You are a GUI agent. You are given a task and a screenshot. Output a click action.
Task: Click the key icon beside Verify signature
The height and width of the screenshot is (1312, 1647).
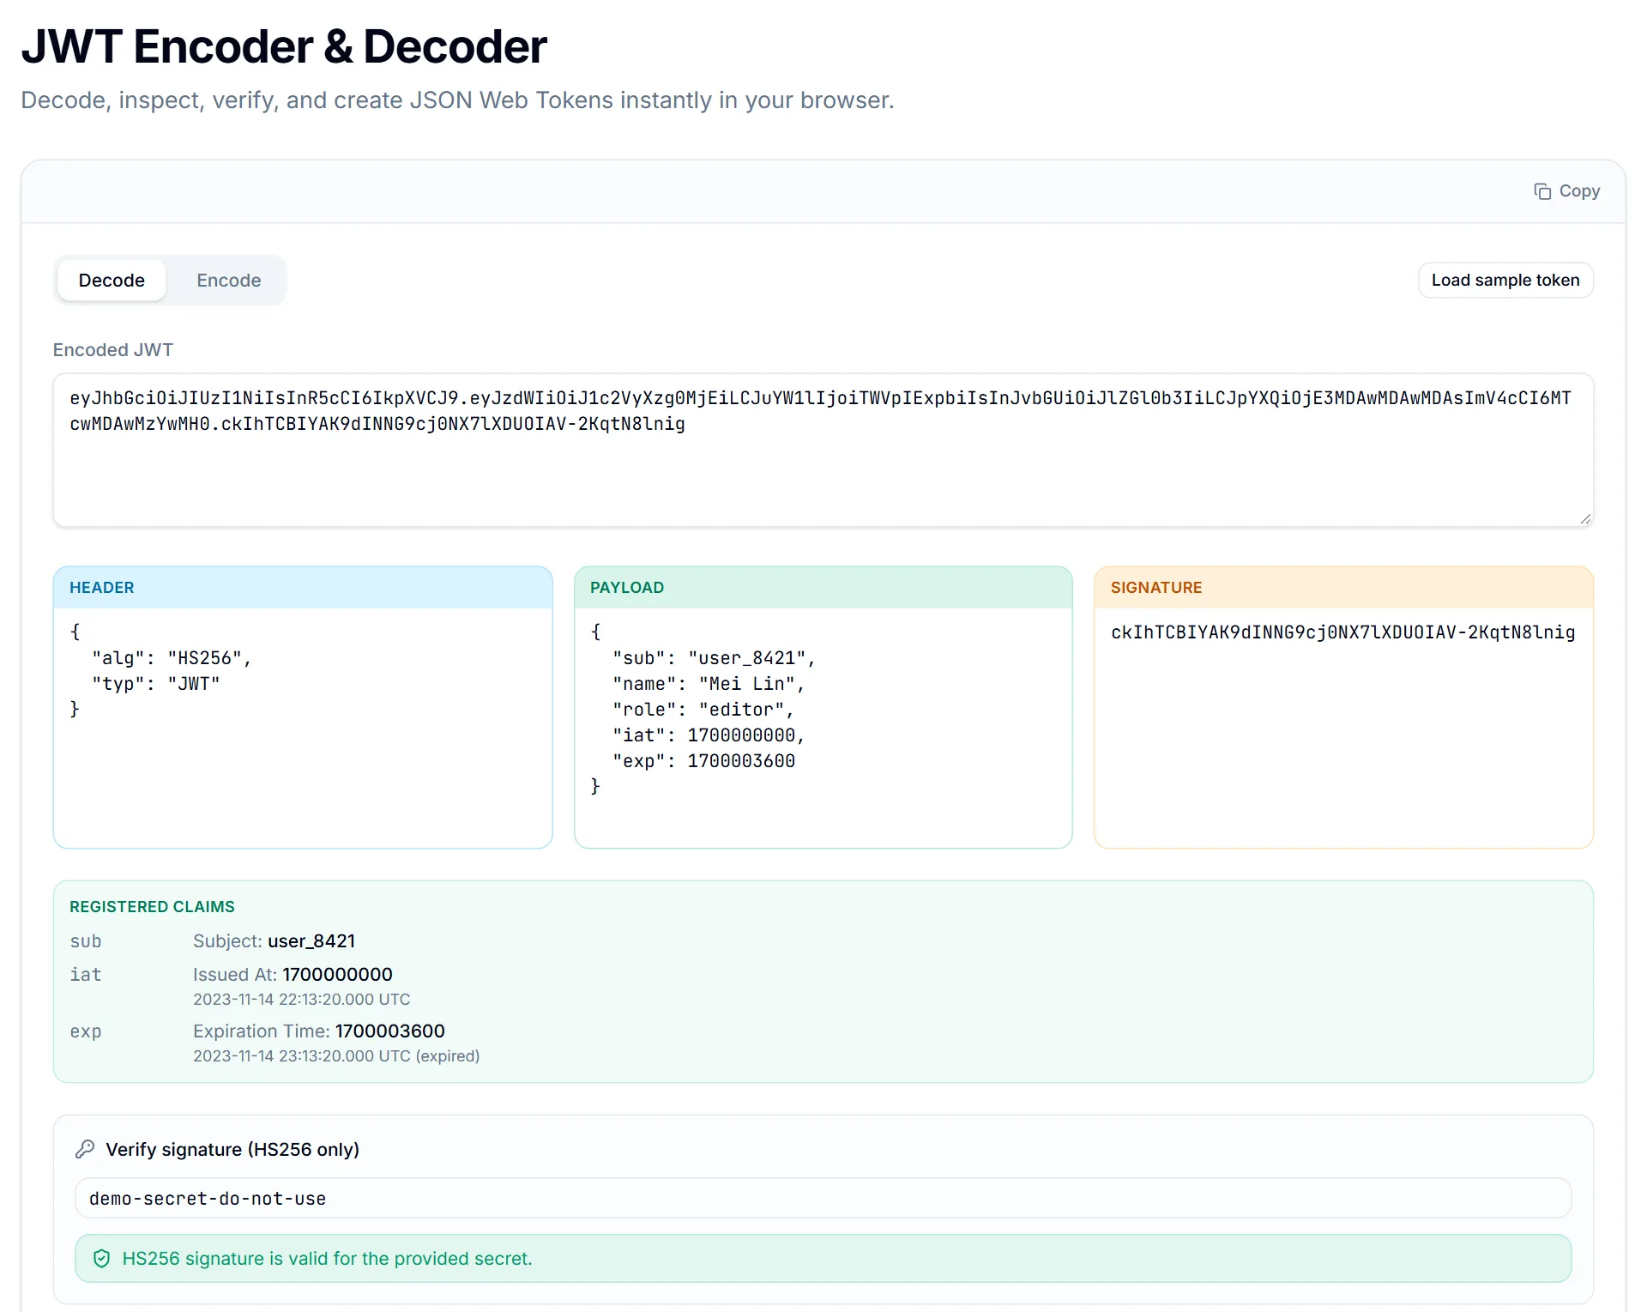tap(85, 1149)
